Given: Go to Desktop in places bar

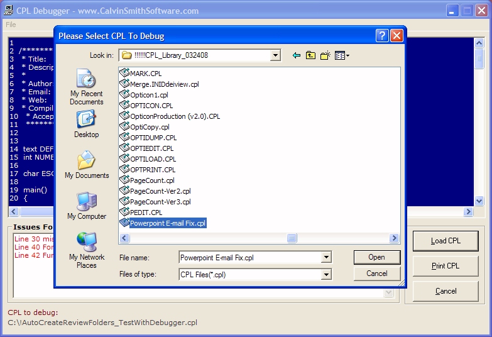Looking at the screenshot, I should click(x=86, y=124).
